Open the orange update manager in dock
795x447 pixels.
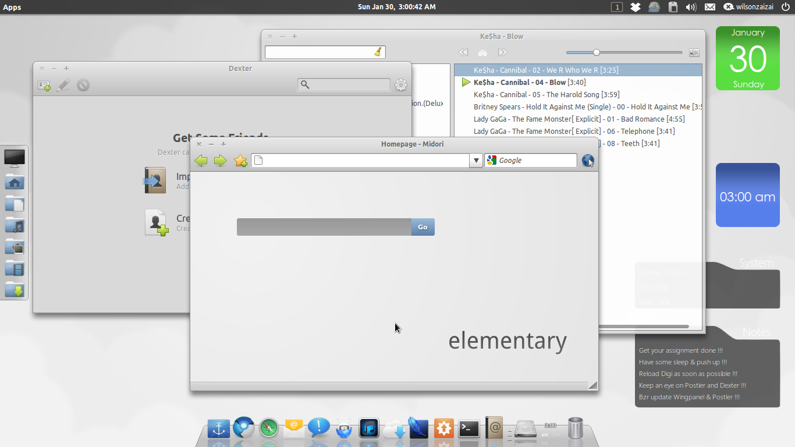pos(443,429)
